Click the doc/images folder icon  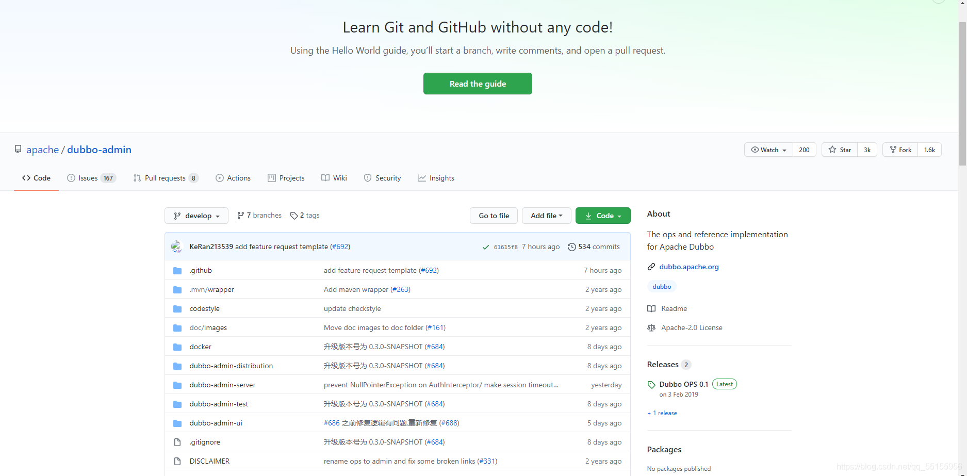pos(177,327)
